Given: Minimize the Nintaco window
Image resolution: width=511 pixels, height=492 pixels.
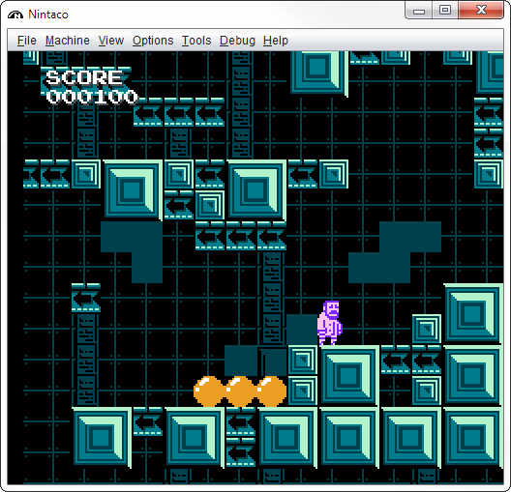Looking at the screenshot, I should (419, 11).
